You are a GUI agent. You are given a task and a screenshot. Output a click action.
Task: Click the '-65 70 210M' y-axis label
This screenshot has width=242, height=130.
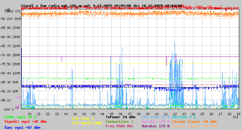pyautogui.click(x=10, y=46)
